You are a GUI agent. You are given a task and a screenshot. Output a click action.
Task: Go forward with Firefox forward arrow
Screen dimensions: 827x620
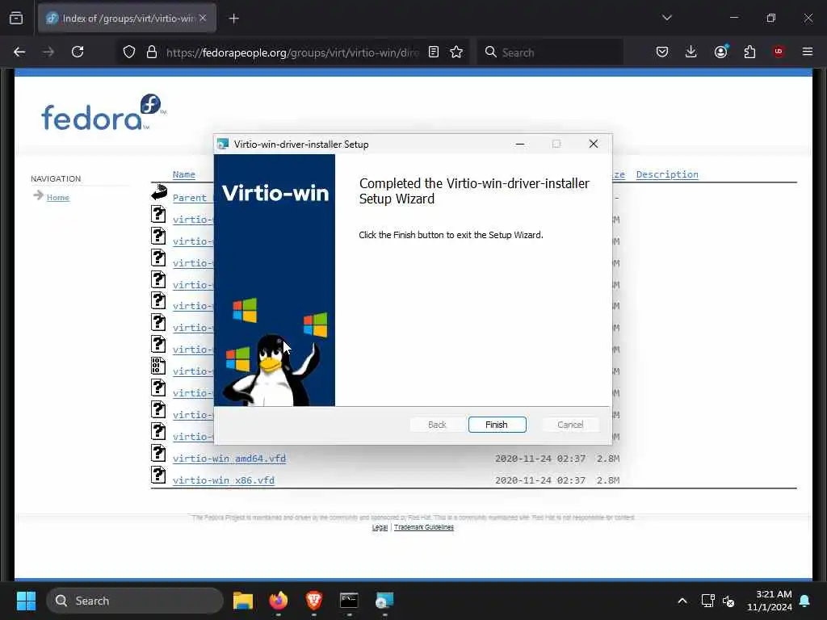point(48,52)
